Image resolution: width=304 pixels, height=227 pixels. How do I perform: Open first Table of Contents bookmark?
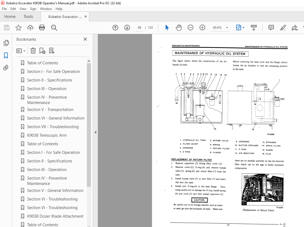42,63
